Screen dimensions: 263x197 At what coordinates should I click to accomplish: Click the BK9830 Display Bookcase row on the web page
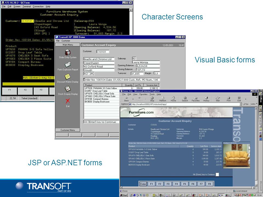pyautogui.click(x=175, y=165)
